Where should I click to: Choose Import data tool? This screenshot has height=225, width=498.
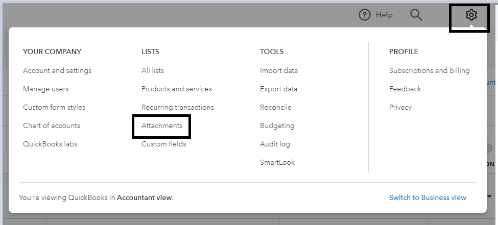[279, 70]
